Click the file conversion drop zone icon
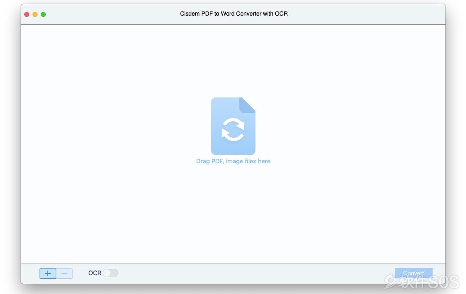This screenshot has height=294, width=466. tap(233, 126)
